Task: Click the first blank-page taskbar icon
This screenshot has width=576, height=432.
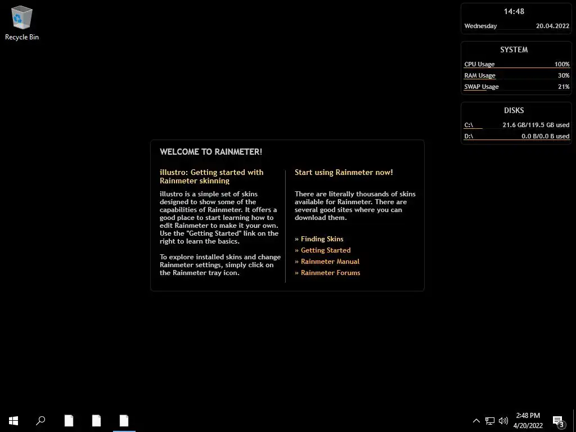Action: 69,421
